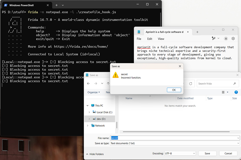
Task: Click Notepad account profile icon
Action: 226,39
